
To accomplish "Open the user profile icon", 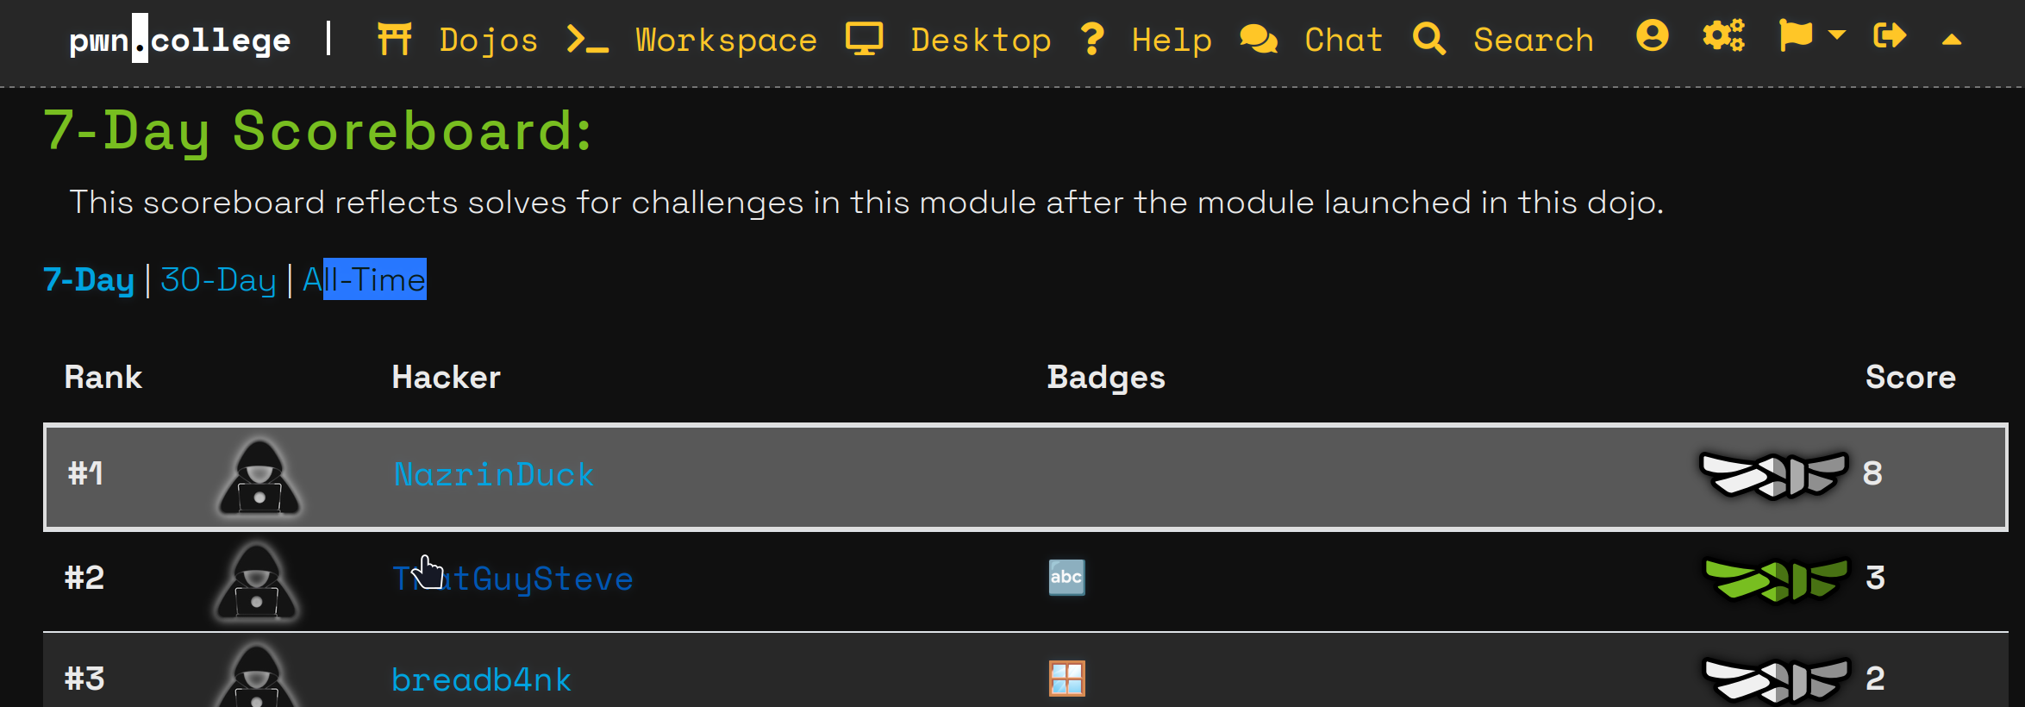I will pos(1652,36).
